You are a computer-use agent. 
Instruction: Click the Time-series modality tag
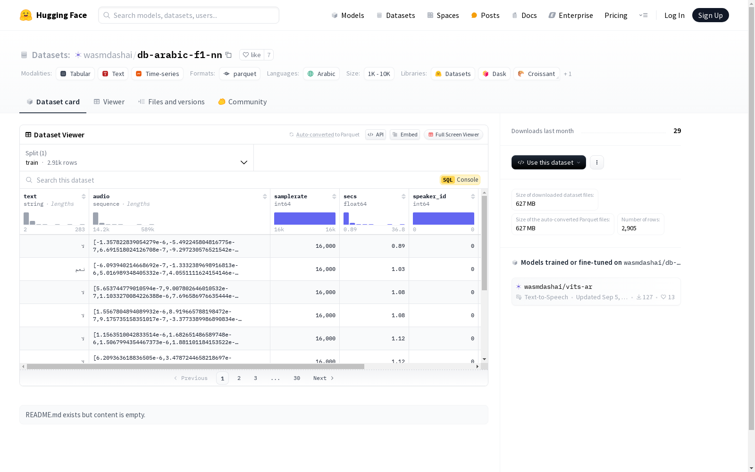pyautogui.click(x=158, y=74)
